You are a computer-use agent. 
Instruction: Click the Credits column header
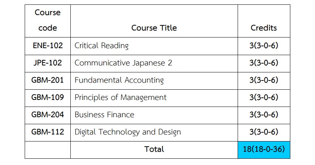point(264,28)
